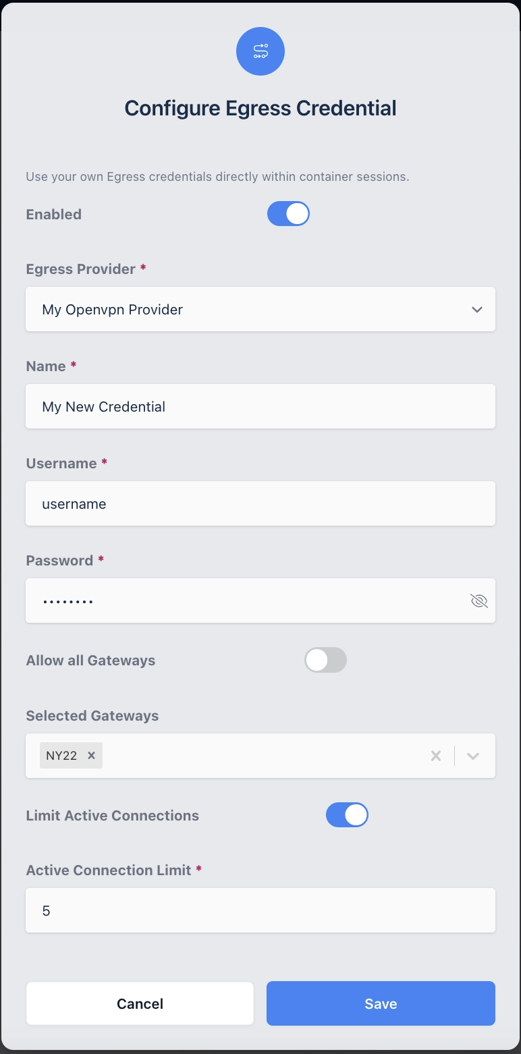Toggle password visibility eye icon
The image size is (521, 1054).
pos(478,601)
